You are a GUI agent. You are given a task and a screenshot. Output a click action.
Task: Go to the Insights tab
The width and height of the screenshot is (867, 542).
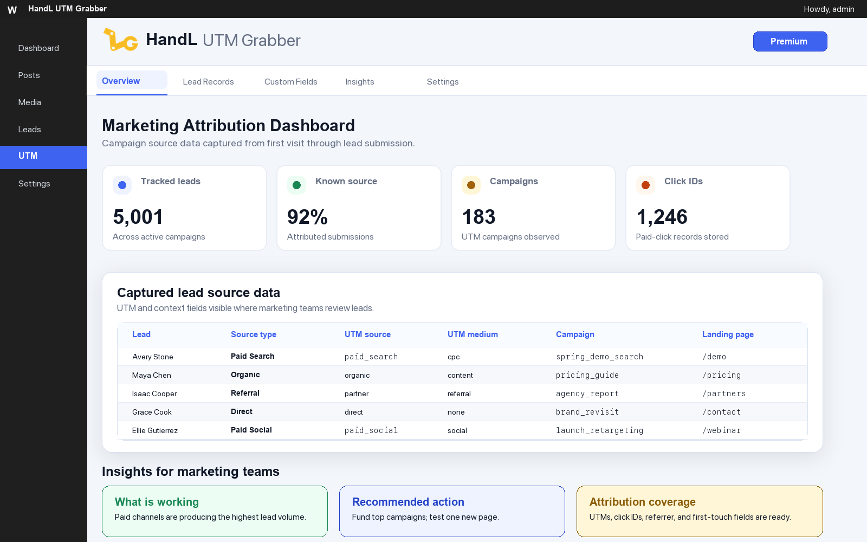tap(360, 82)
